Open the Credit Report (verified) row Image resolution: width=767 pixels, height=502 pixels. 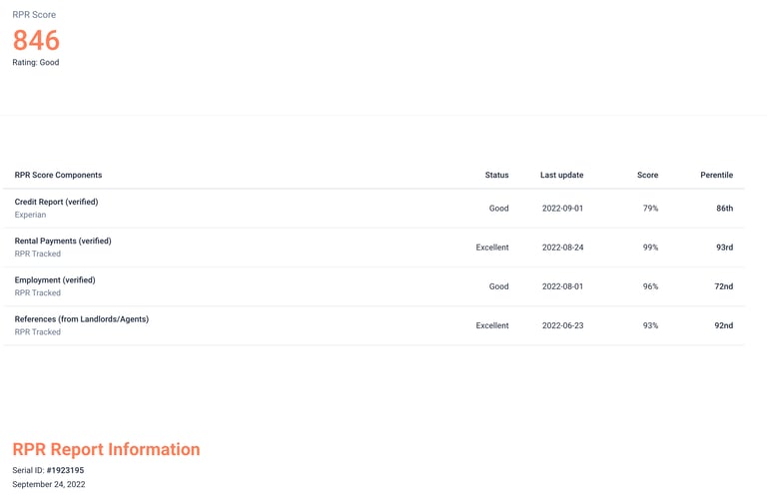(374, 209)
